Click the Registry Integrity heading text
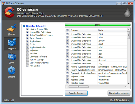The height and width of the screenshot is (104, 135). click(36, 26)
